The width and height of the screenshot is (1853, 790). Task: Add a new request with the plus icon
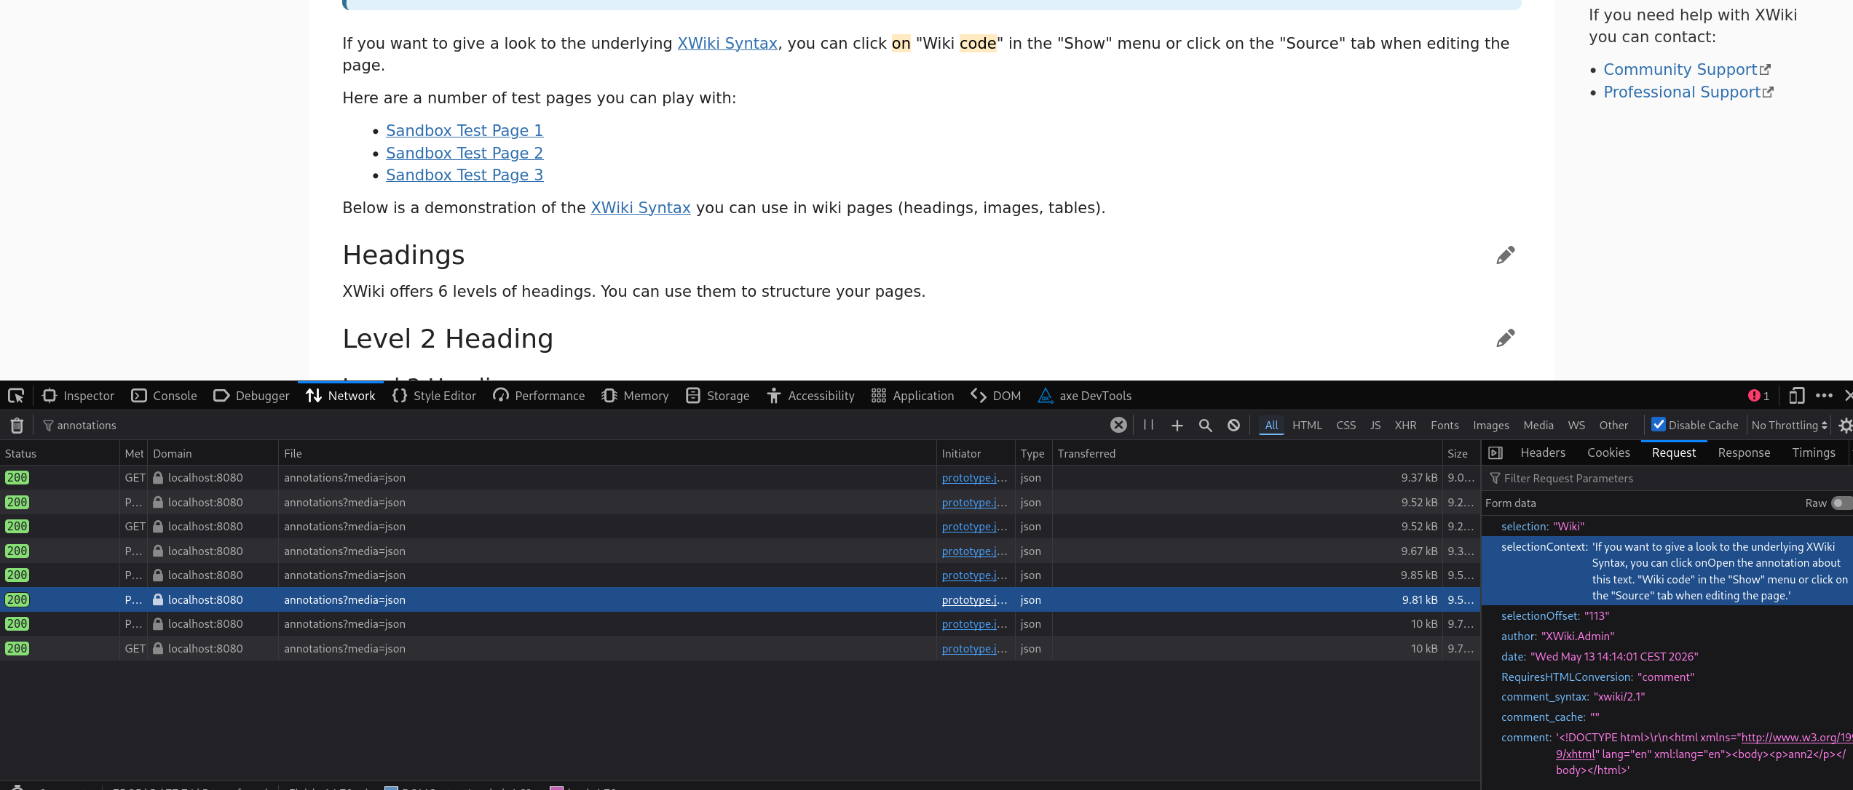1177,426
